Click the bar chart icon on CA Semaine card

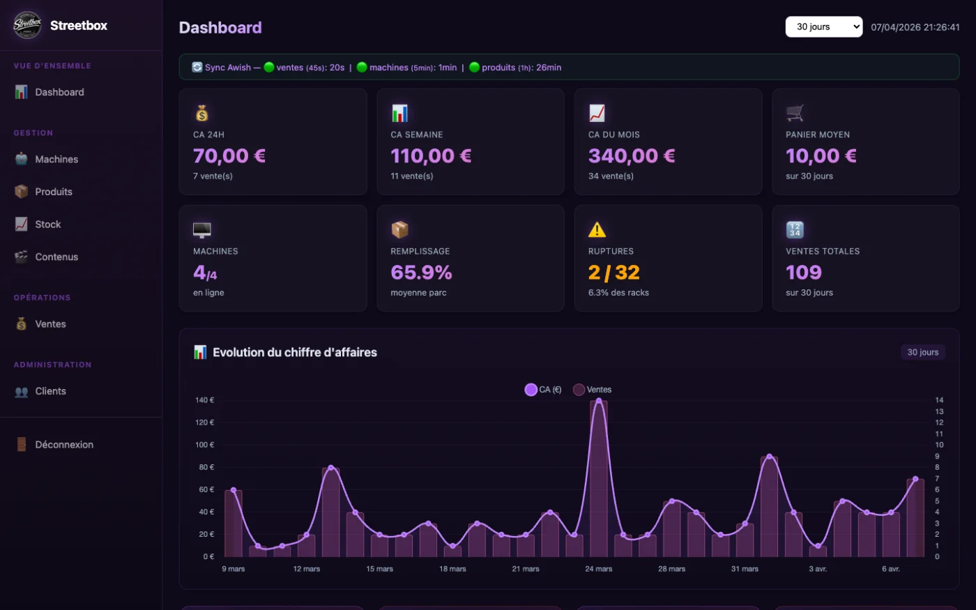pyautogui.click(x=399, y=113)
